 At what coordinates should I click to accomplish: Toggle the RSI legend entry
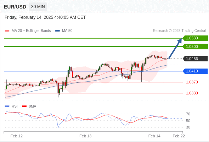(x=11, y=106)
